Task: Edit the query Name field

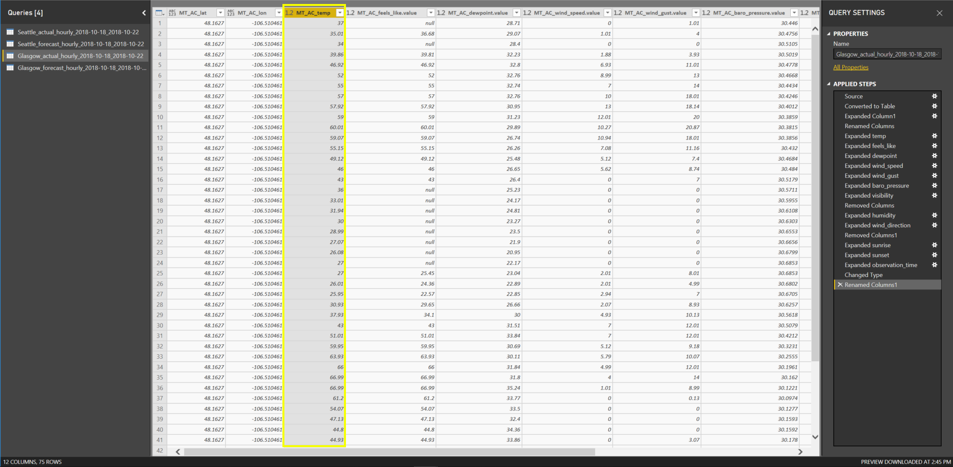Action: [x=887, y=55]
